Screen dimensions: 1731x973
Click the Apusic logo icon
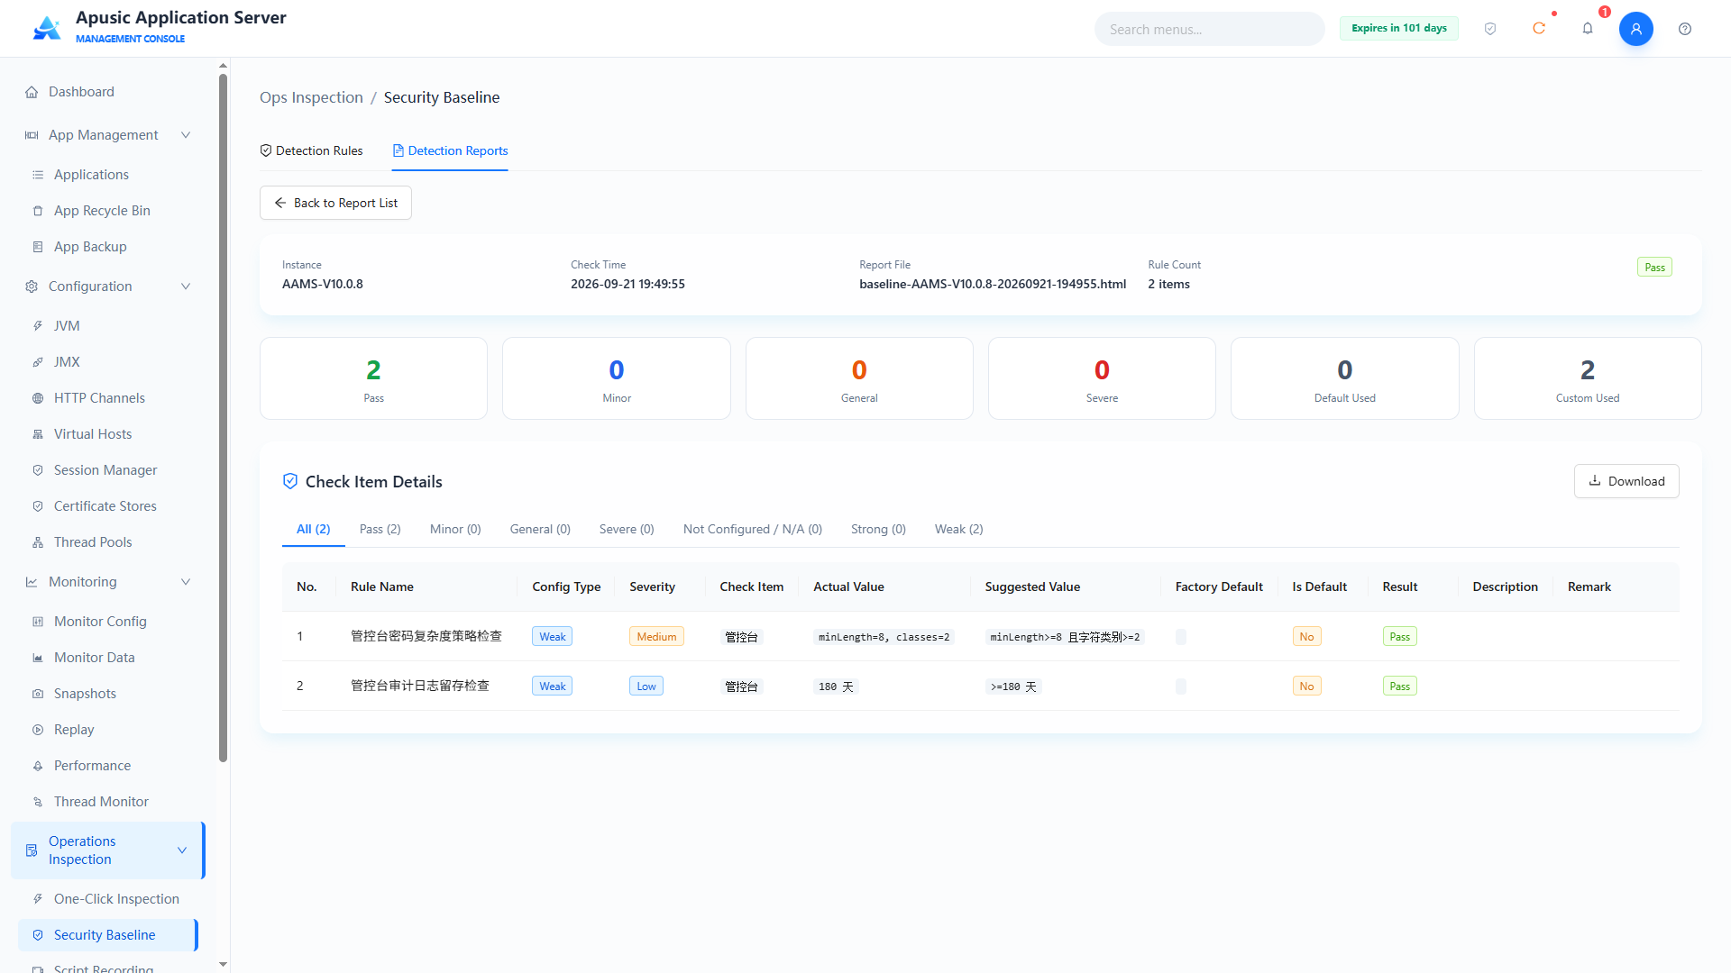coord(47,28)
